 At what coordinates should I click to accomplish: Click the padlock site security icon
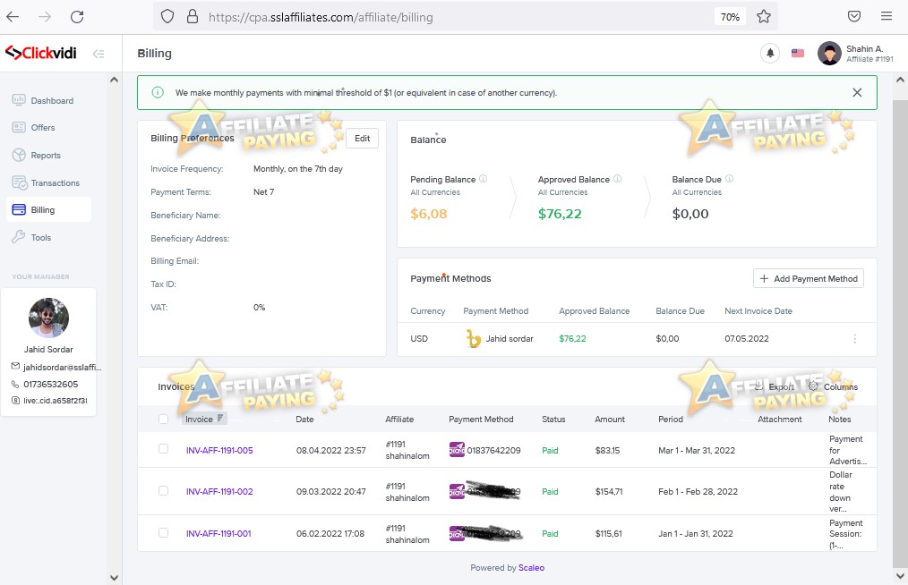(193, 17)
